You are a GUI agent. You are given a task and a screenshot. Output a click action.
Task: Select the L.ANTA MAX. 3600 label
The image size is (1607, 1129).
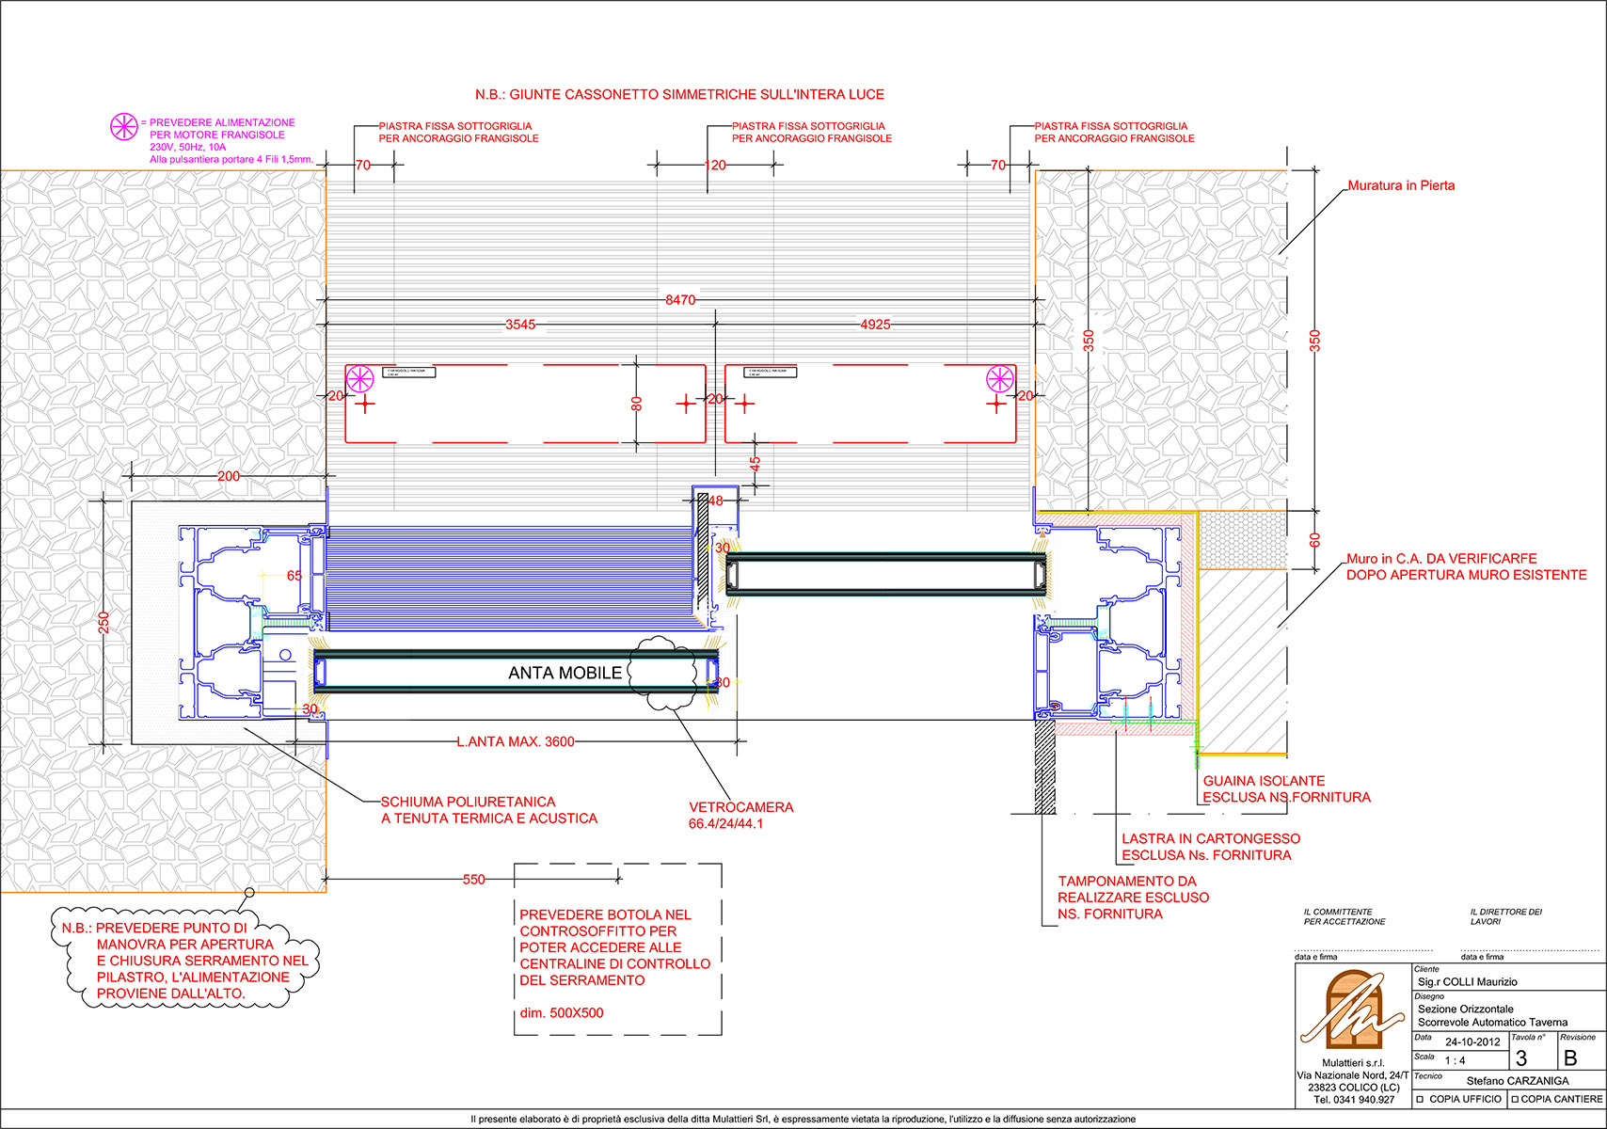pos(516,741)
